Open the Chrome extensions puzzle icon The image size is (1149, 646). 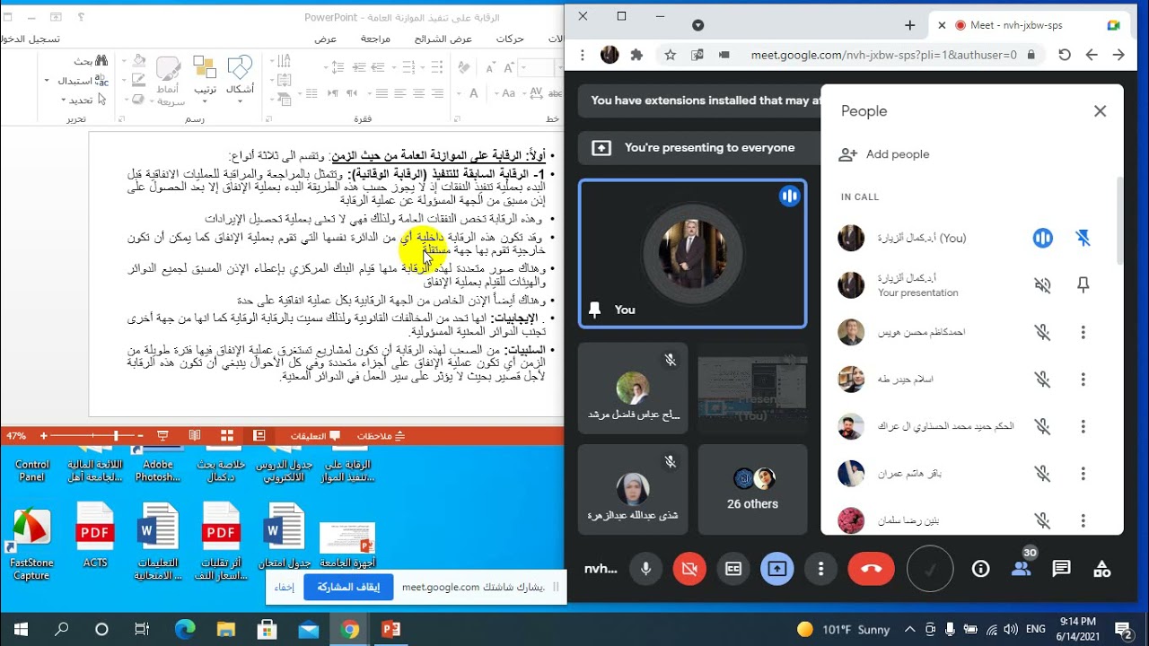(x=637, y=55)
